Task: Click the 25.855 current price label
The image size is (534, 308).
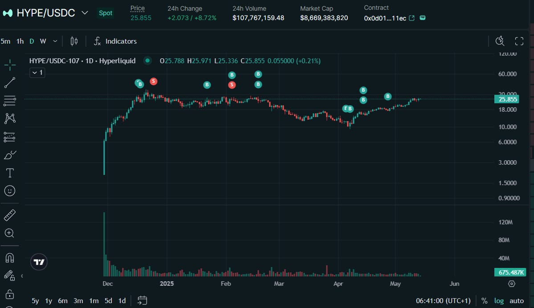Action: pos(507,99)
